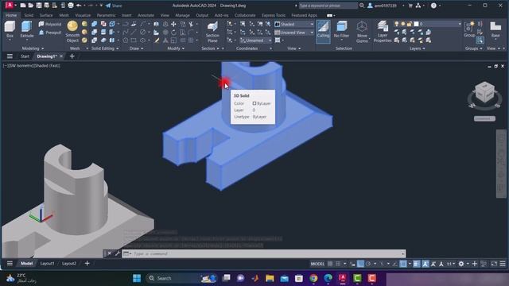Activate the Presspull tool
Screen dimensions: 509x286
(49, 33)
